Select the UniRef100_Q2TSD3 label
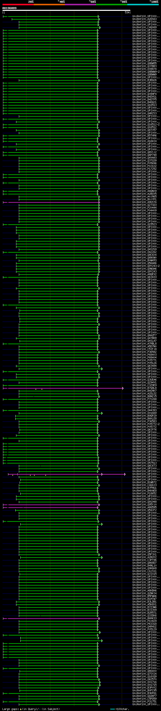The width and height of the screenshot is (161, 711). pos(144,205)
